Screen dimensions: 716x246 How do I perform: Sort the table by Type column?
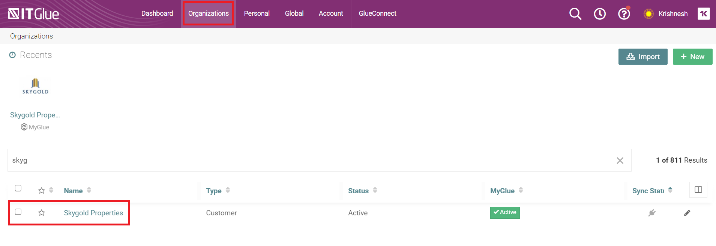(214, 191)
